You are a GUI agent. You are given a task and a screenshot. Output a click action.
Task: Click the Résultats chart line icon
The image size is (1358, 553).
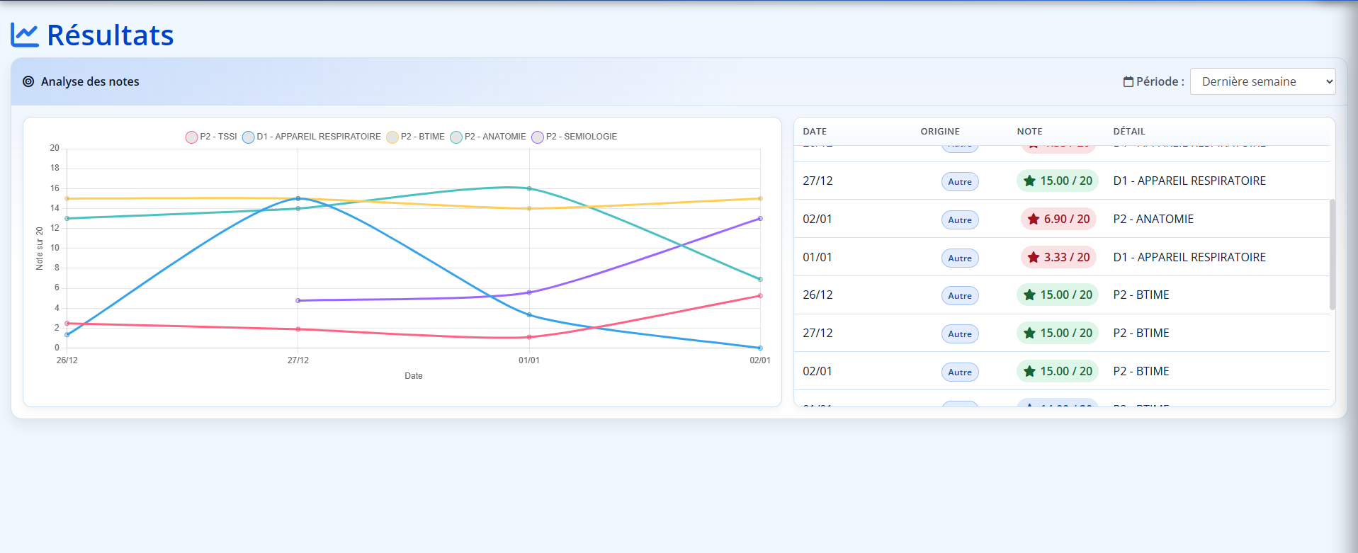click(25, 35)
